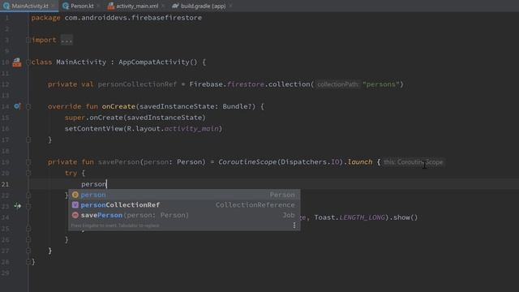Click the CoroutineScope call on line 19
This screenshot has height=292, width=519.
tap(247, 162)
